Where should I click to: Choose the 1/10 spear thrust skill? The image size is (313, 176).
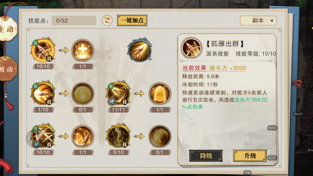tap(43, 93)
